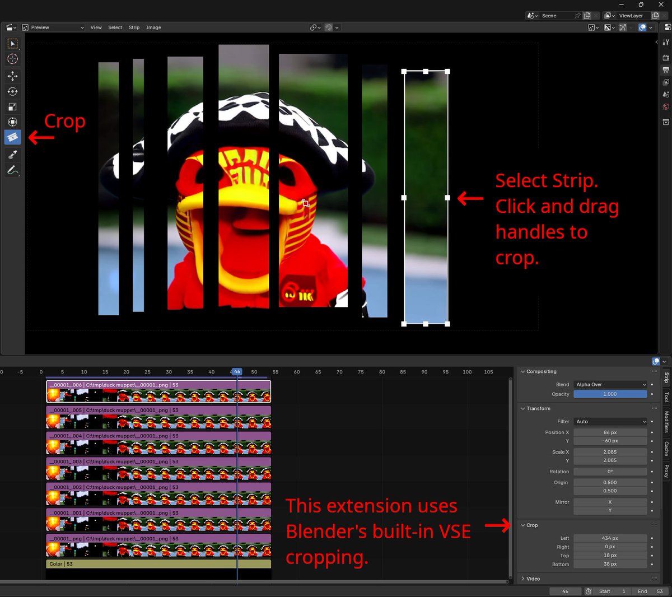The height and width of the screenshot is (597, 672).
Task: Toggle Mirror Y button
Action: [610, 510]
